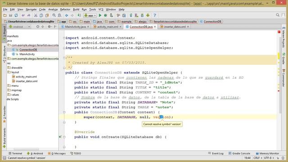Collapse the onCreate method fold
The image size is (288, 162).
tap(64, 137)
